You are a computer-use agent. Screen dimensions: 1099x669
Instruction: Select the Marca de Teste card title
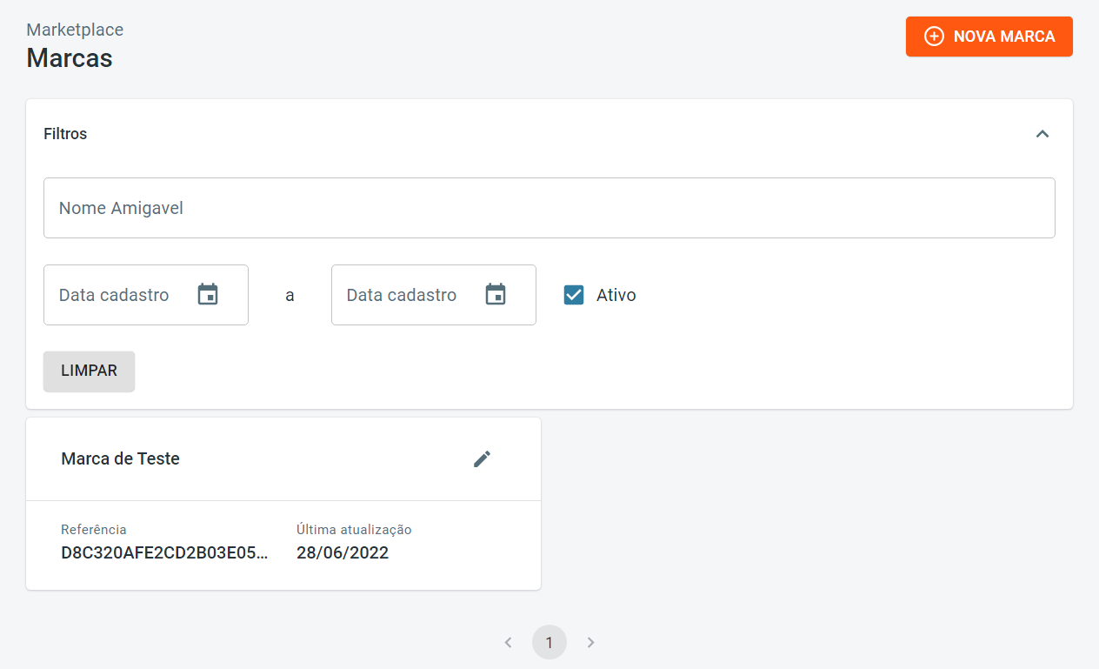[x=120, y=458]
